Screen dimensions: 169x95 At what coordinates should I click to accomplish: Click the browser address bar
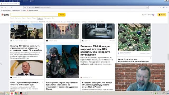pos(86,7)
